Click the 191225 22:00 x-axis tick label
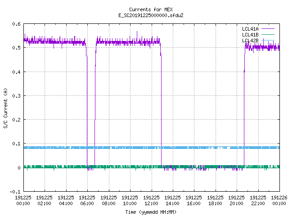Viewport: 288px width, 216px height. (258, 201)
